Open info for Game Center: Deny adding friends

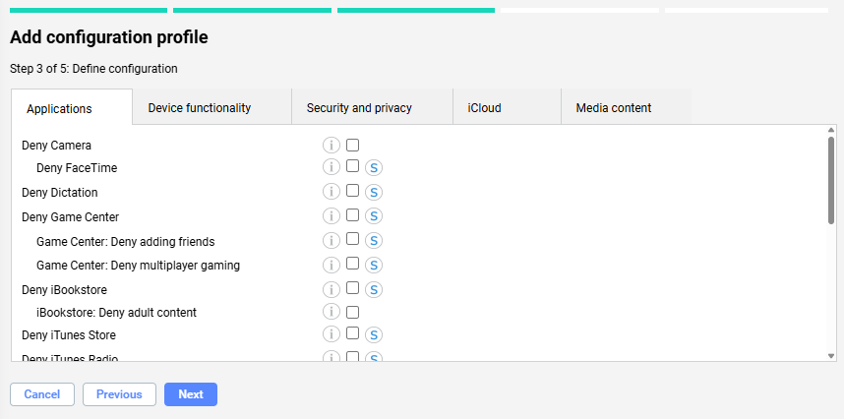(332, 241)
